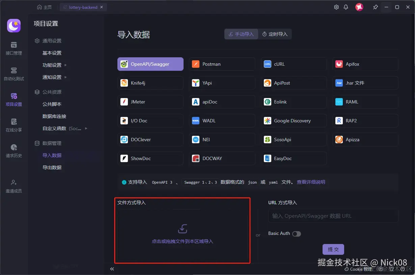
Task: Select Apizza import format
Action: point(365,140)
